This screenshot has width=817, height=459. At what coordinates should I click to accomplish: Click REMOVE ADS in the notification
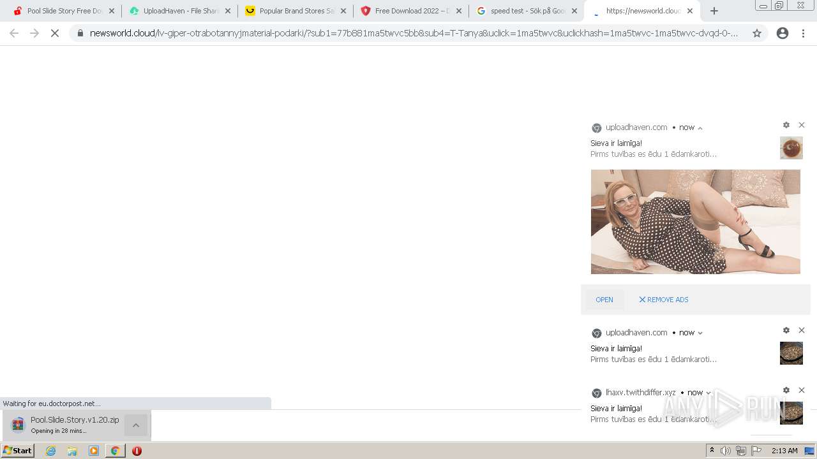(664, 300)
